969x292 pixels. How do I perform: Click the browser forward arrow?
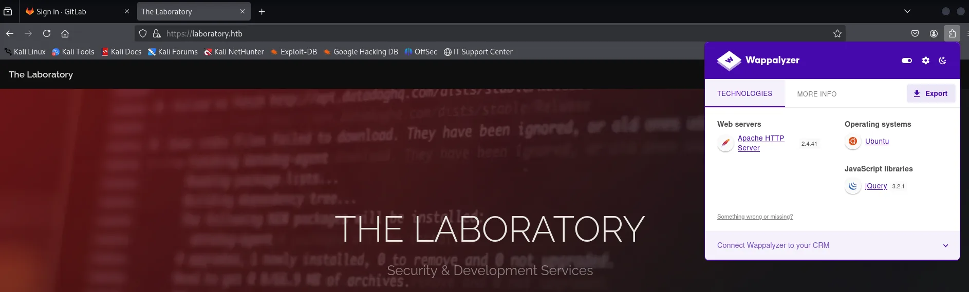pos(28,33)
